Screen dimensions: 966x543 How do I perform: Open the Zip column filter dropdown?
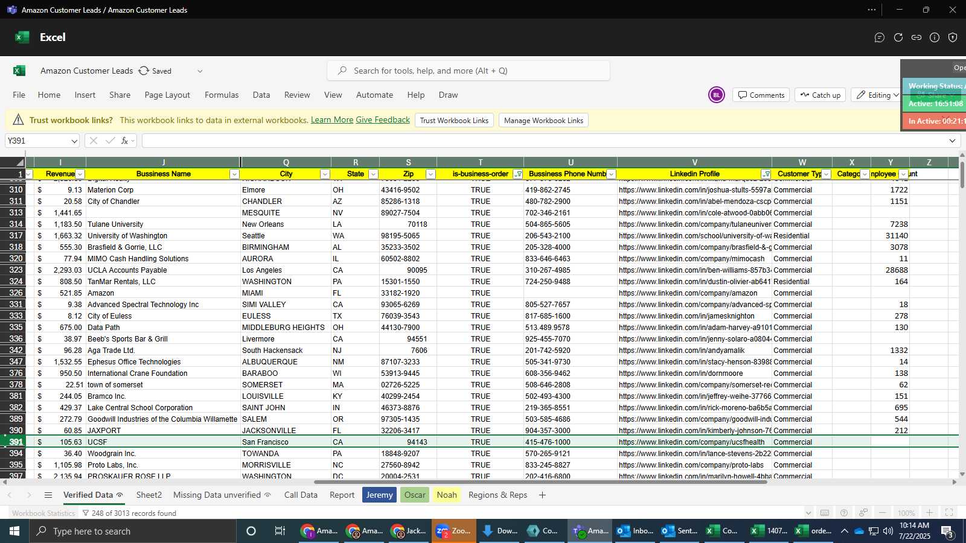coord(430,174)
